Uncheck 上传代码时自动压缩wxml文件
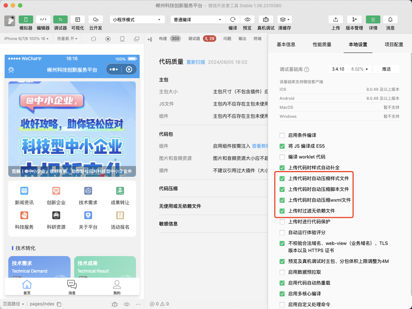The image size is (412, 309). tap(282, 200)
